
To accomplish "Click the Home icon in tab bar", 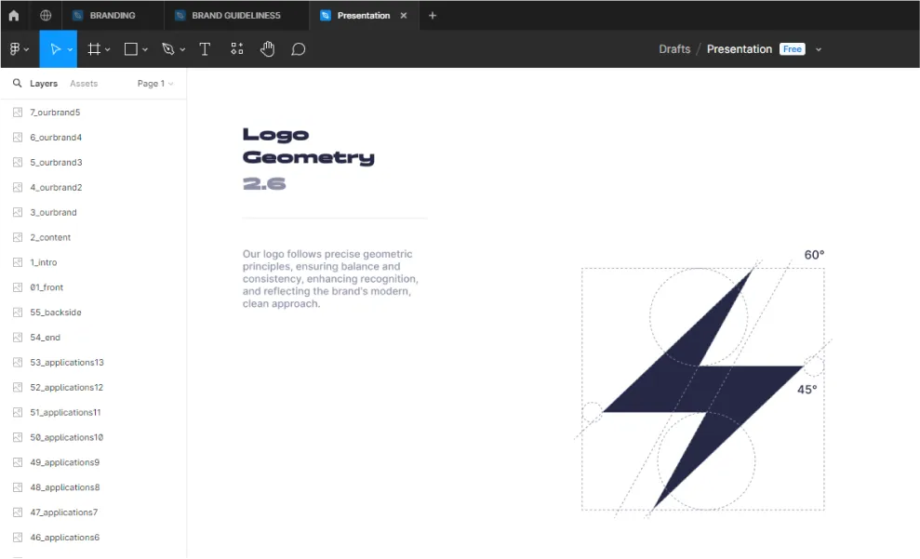I will tap(13, 15).
